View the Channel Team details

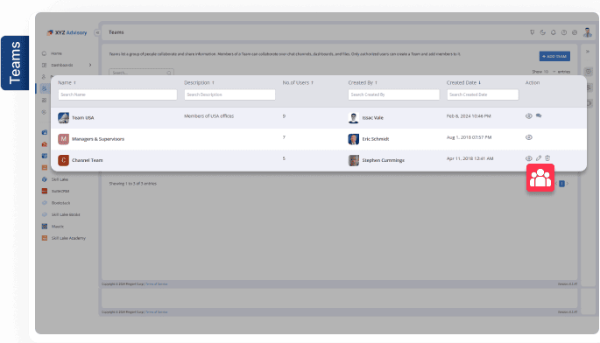[528, 158]
